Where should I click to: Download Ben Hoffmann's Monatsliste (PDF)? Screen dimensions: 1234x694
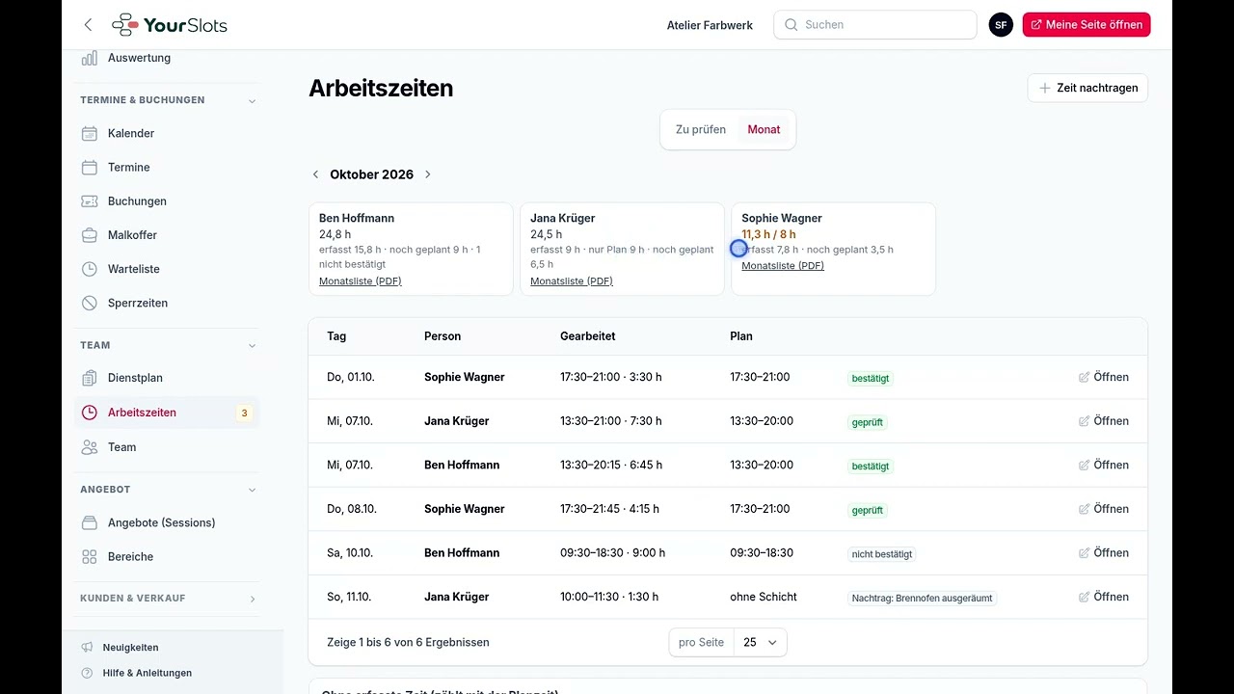(361, 281)
